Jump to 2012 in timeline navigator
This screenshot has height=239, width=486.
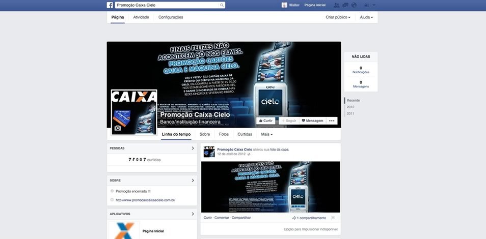pos(350,107)
